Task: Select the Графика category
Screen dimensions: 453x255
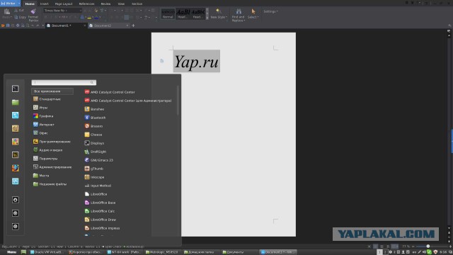Action: (x=43, y=116)
